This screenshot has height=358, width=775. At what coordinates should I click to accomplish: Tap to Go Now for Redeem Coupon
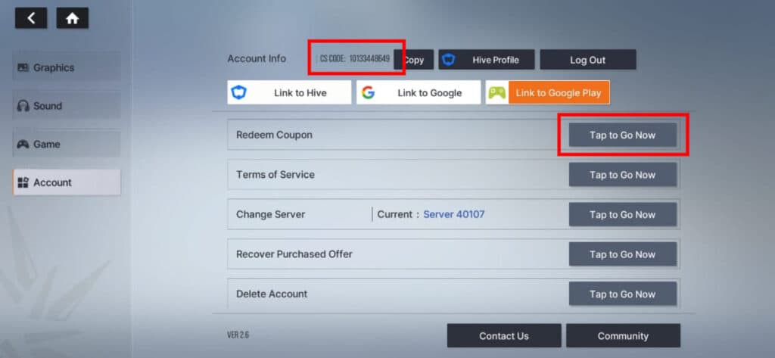[622, 135]
